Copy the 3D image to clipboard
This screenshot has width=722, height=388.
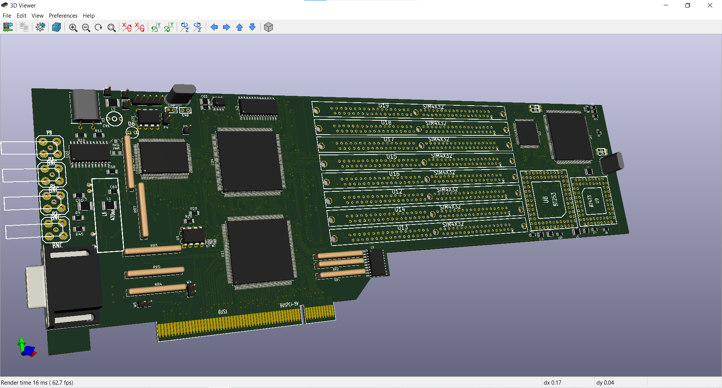[24, 27]
